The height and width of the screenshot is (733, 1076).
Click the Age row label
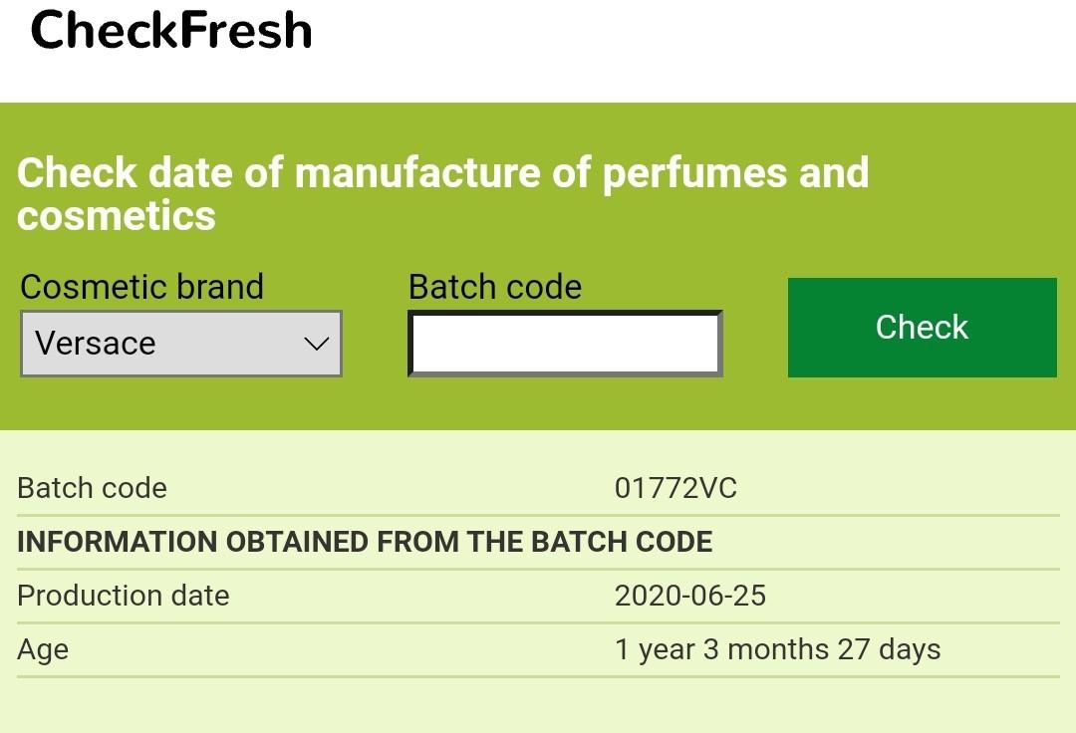point(42,649)
